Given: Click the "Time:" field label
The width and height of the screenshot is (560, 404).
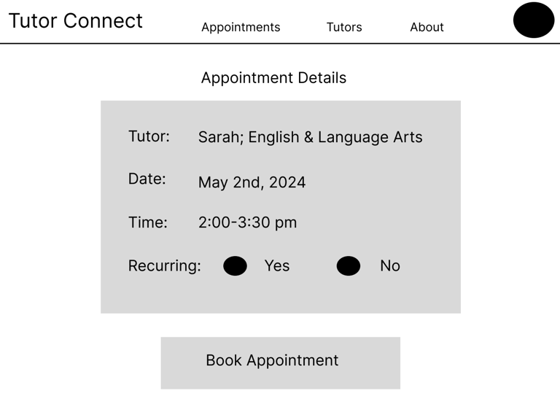Looking at the screenshot, I should pyautogui.click(x=148, y=222).
